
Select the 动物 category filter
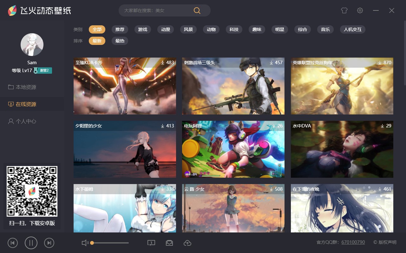pos(211,29)
